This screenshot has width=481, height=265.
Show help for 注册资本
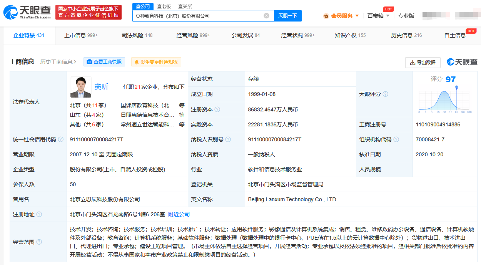217,109
